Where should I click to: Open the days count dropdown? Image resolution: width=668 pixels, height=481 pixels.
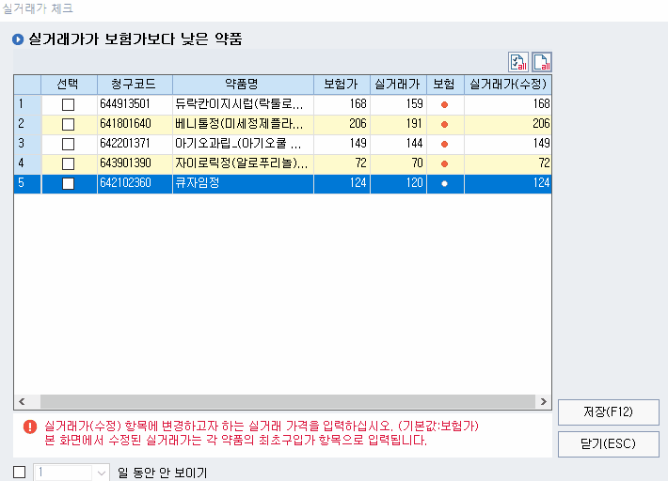click(x=102, y=472)
